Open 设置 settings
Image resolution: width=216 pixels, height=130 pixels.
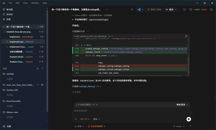coord(7,126)
